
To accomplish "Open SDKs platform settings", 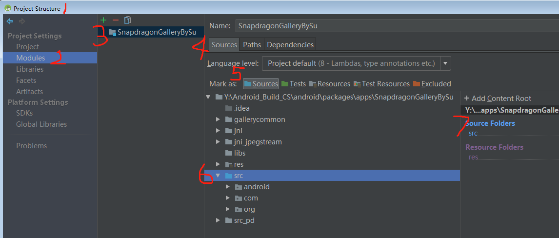I will click(24, 113).
